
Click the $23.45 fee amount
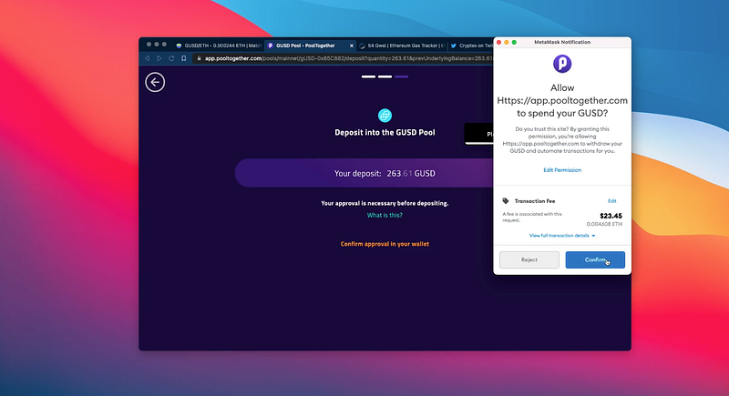(x=611, y=216)
